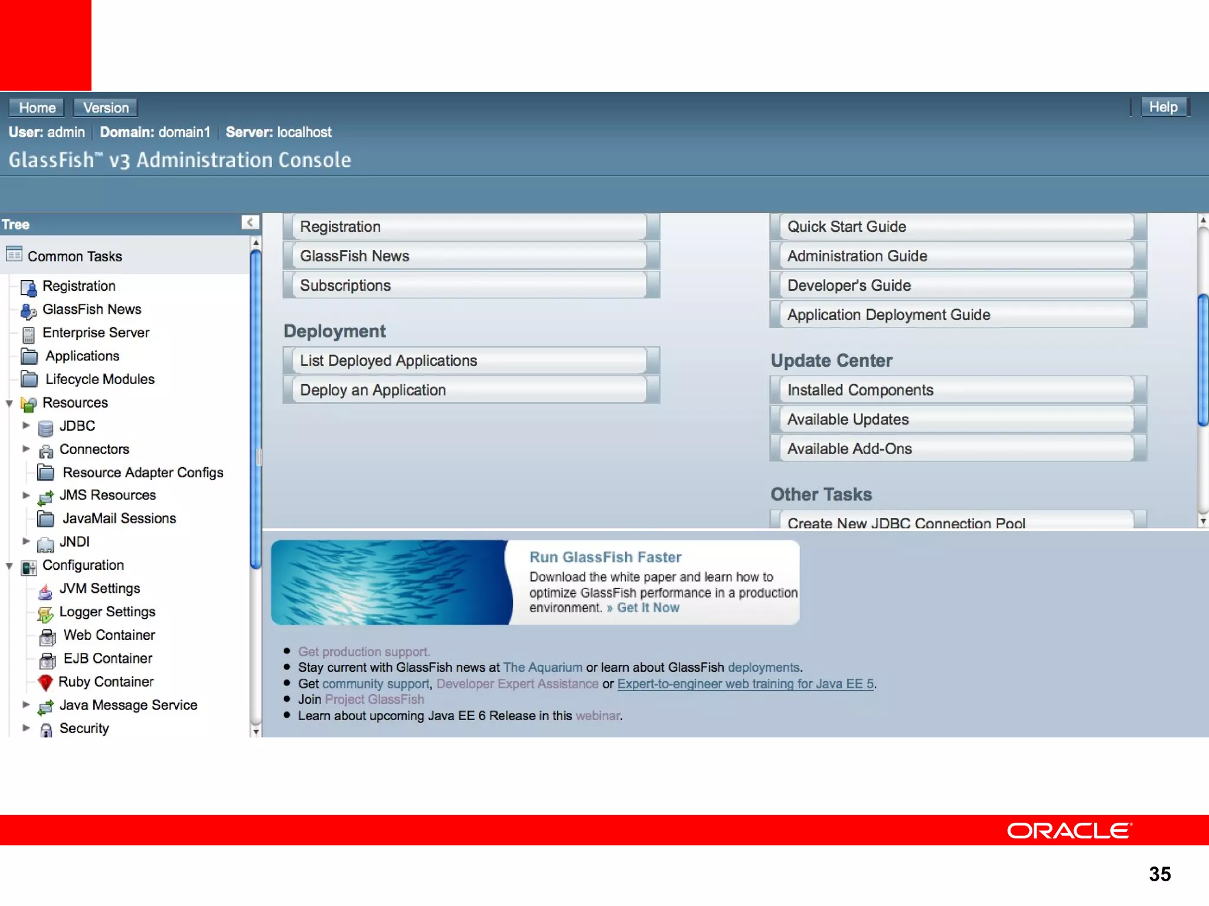
Task: Collapse the Configuration tree node
Action: click(9, 566)
